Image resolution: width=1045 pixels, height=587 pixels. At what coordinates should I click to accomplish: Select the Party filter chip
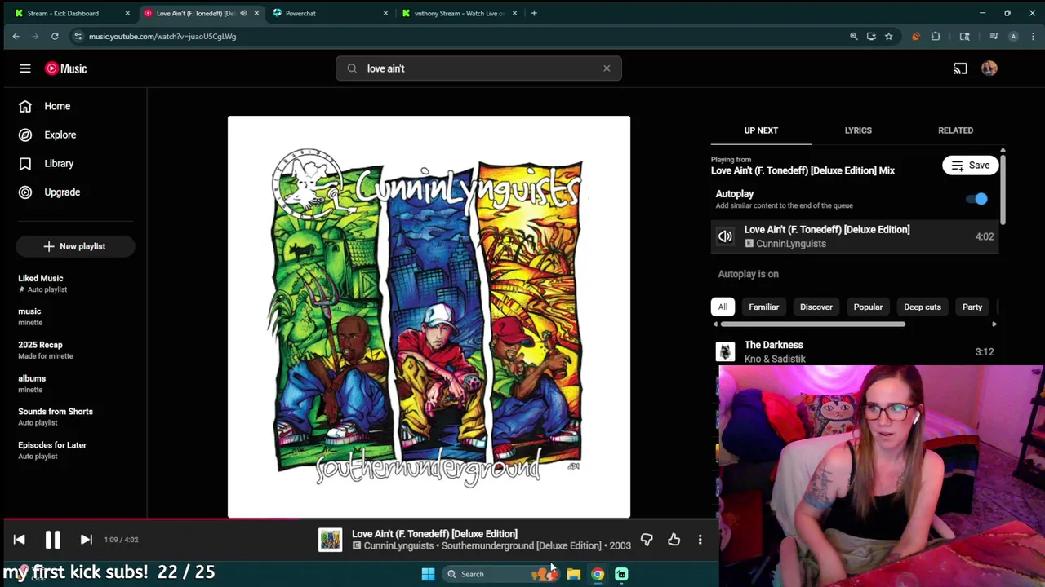pyautogui.click(x=972, y=307)
